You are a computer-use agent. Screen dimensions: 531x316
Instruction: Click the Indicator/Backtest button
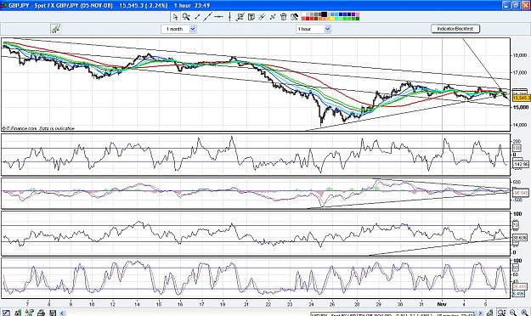pos(455,29)
